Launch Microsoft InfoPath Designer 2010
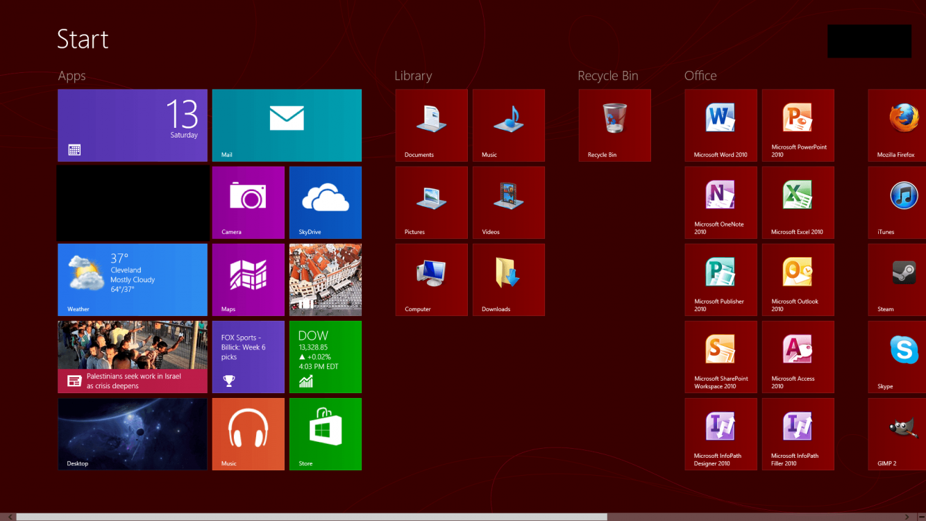 [x=721, y=434]
